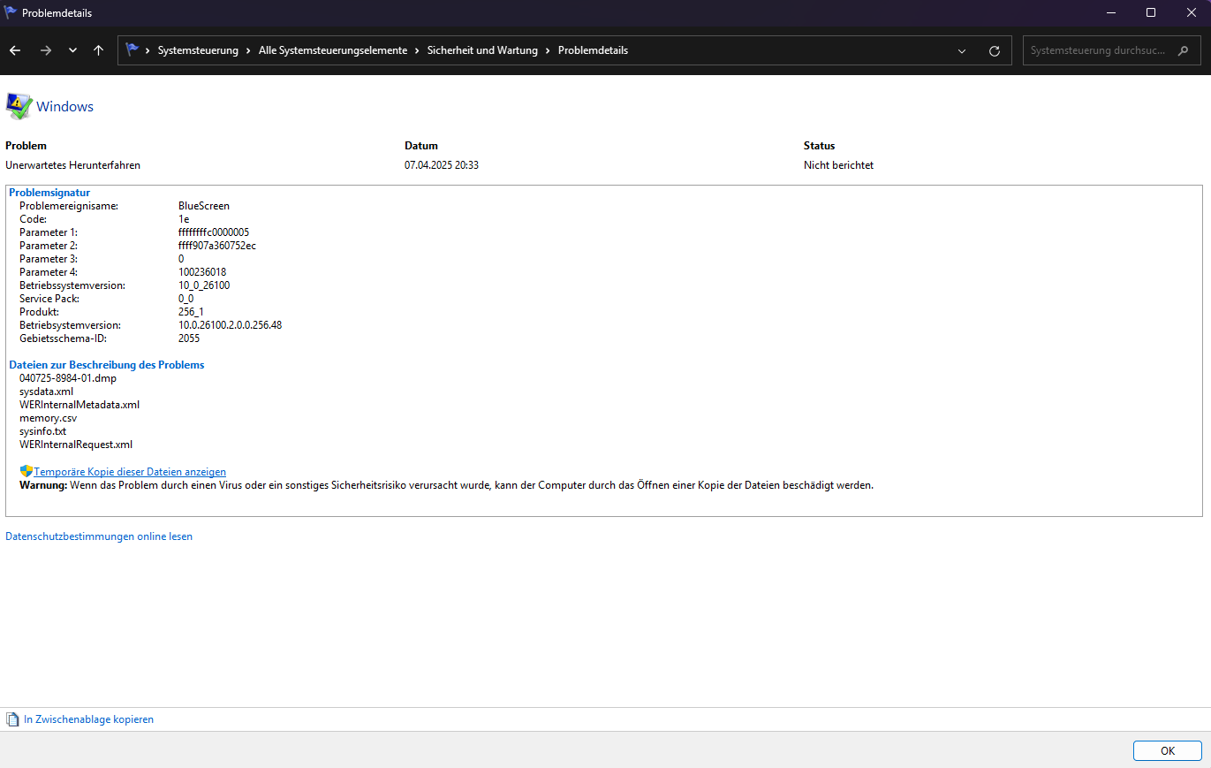Click the Problemdetails title bar flag icon
1211x768 pixels.
[x=11, y=12]
